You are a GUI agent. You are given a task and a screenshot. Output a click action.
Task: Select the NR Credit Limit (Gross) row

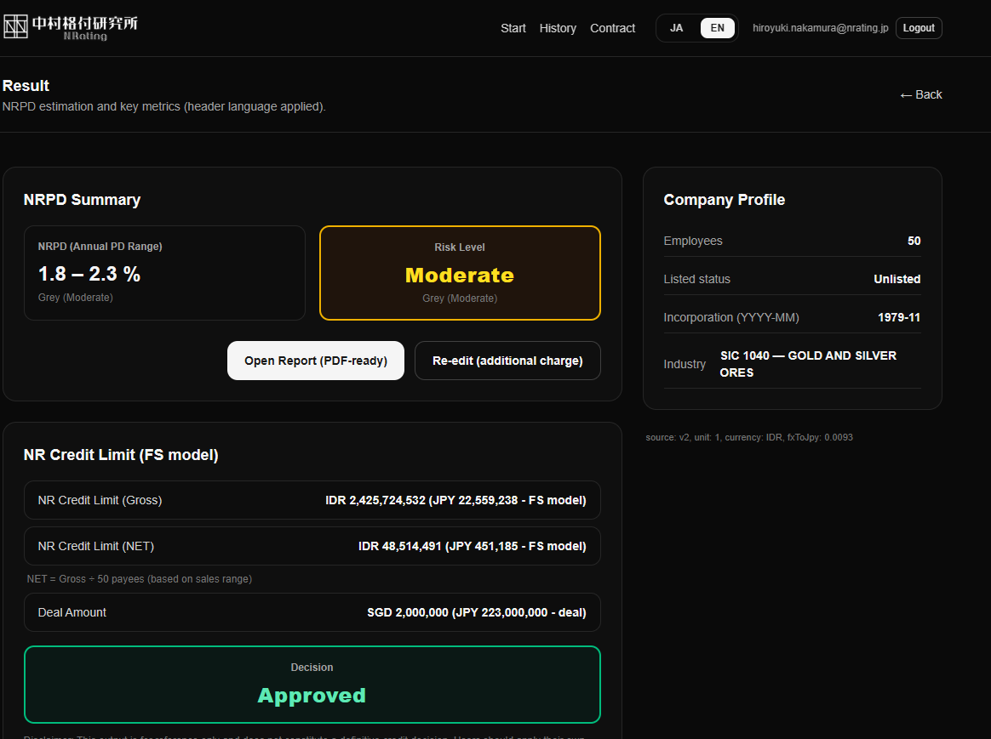click(312, 500)
